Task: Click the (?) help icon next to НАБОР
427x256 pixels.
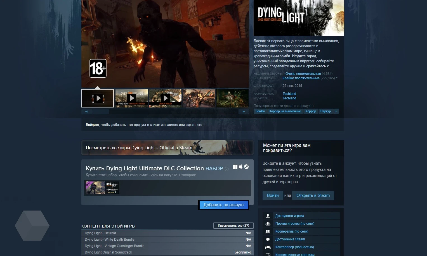Action: 227,169
